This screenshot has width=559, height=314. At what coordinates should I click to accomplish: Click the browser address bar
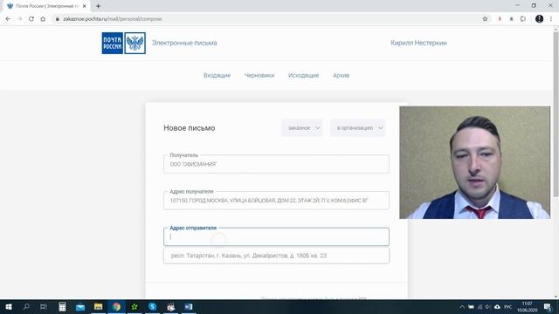pos(267,19)
